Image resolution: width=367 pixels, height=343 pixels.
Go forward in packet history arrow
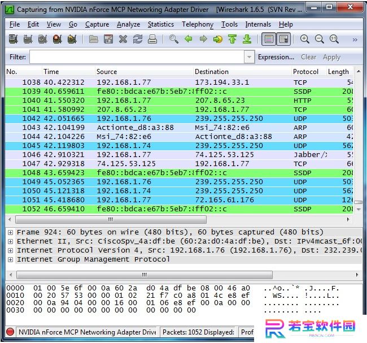[203, 39]
